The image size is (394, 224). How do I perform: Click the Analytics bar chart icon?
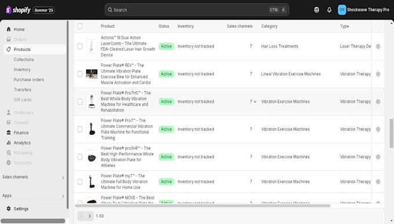9,143
